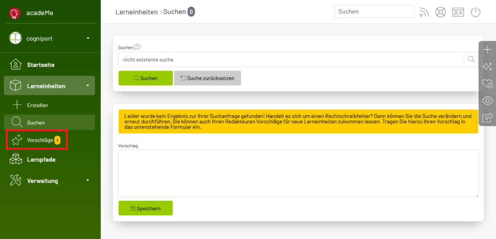Click the magnifier icon beside search field
Screen dimensions: 496x239
click(x=471, y=60)
